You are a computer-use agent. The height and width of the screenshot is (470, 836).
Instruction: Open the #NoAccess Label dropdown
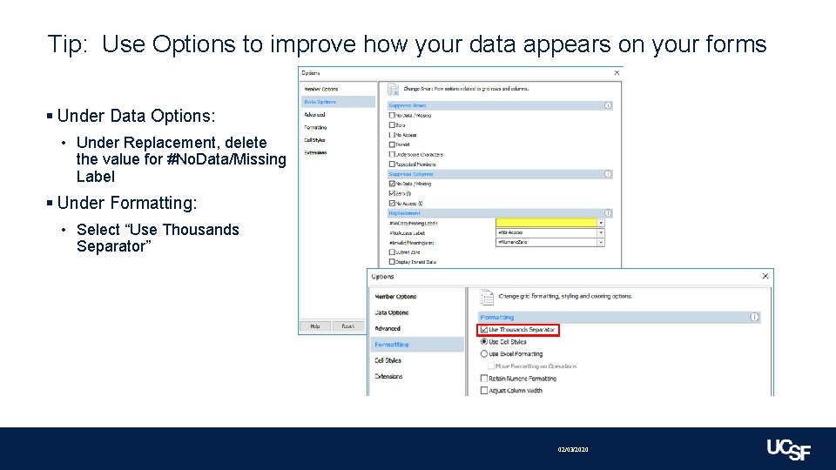(x=600, y=232)
